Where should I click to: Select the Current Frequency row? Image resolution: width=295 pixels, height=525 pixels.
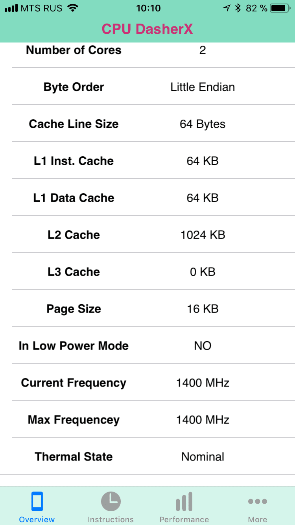pos(147,383)
